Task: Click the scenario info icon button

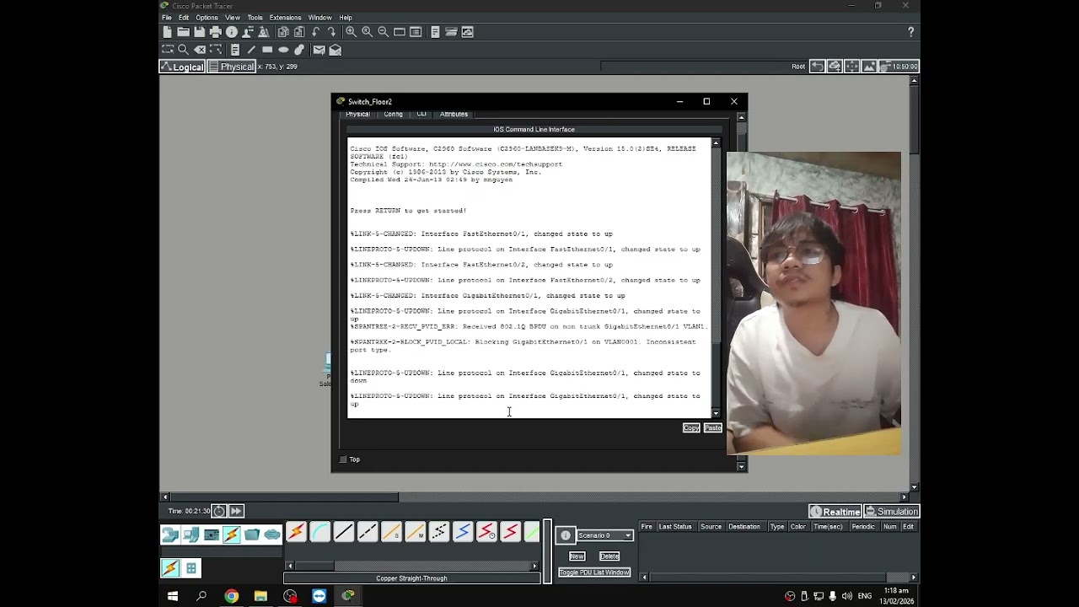Action: 566,535
